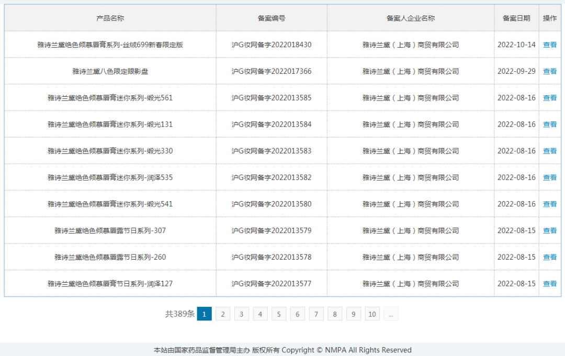Screen dimensions: 565x356
Task: Click filing number 沪G妆网备字2022013579
Action: pyautogui.click(x=272, y=230)
